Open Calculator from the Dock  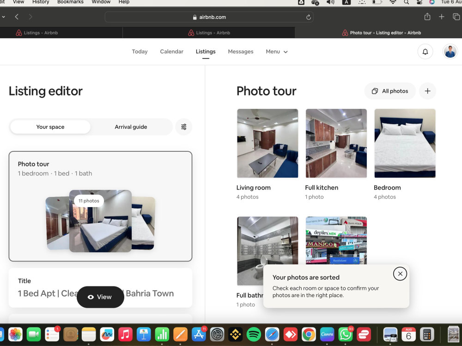click(x=426, y=334)
